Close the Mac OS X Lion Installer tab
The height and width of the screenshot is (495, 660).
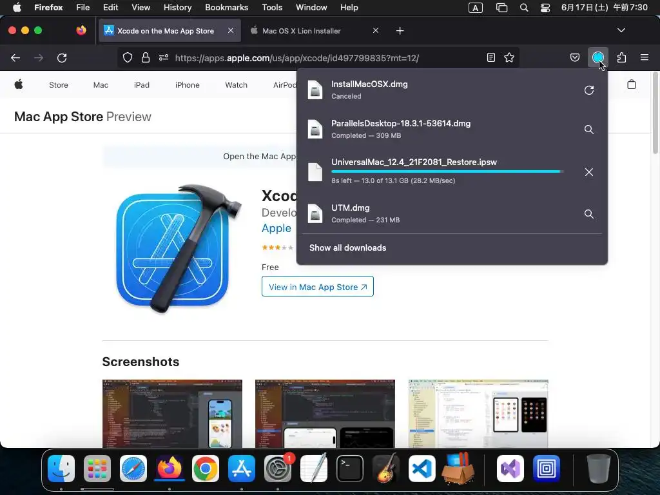pos(376,30)
